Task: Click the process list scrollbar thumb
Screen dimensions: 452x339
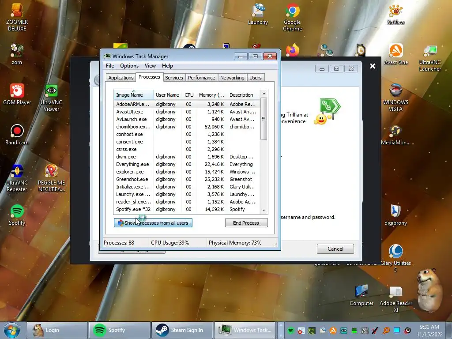Action: (264, 119)
